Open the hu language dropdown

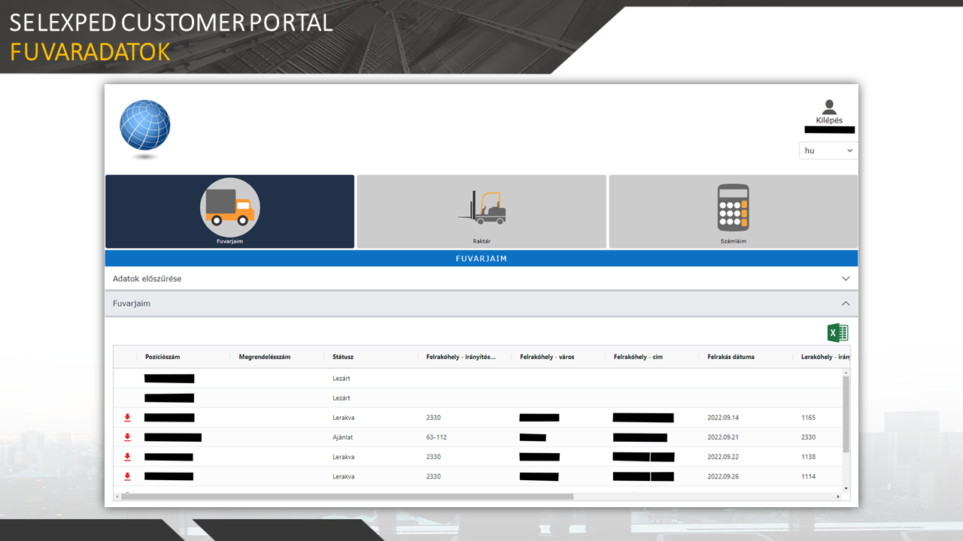(x=828, y=150)
